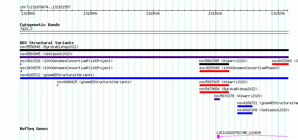
Task: Open the nsv6432661 variant label
Action: (x=285, y=61)
